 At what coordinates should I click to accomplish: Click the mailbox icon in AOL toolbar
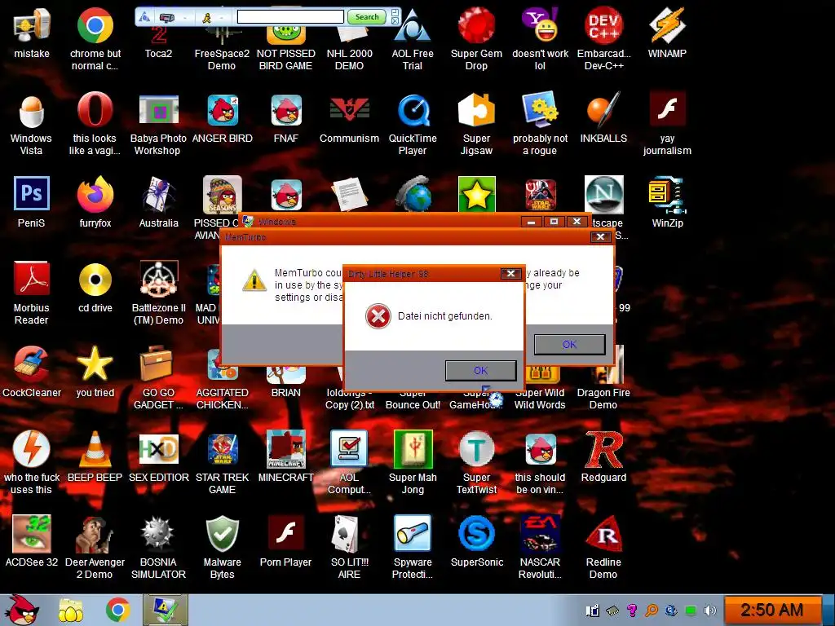pyautogui.click(x=166, y=18)
